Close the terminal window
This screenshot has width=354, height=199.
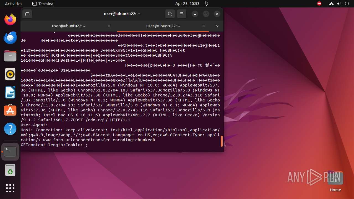217,14
